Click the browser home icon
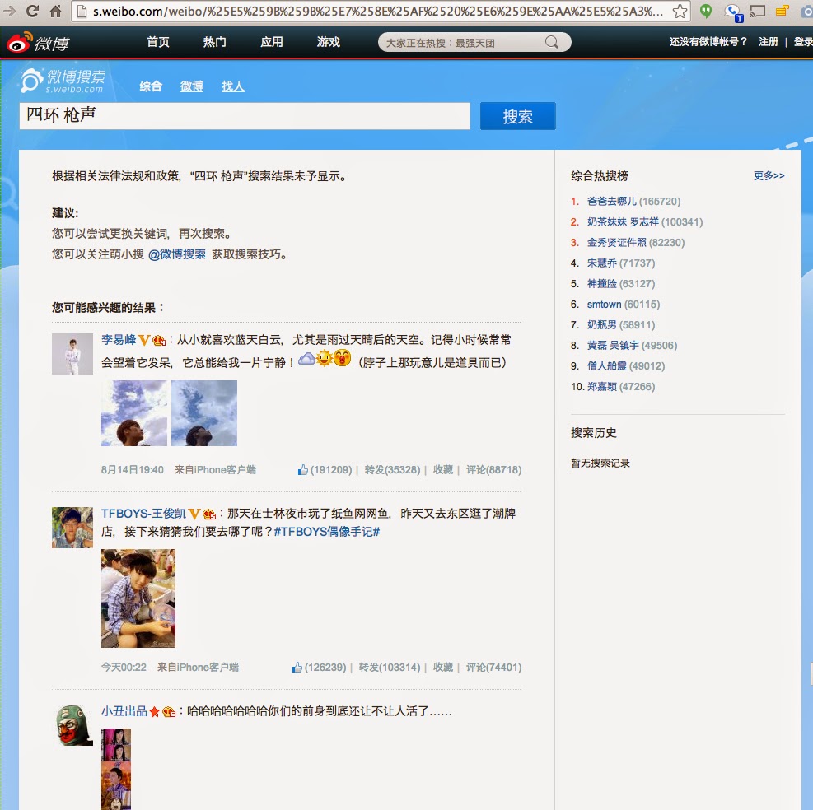The image size is (813, 810). (x=55, y=11)
